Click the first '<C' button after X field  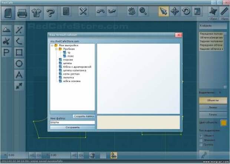pyautogui.click(x=32, y=155)
